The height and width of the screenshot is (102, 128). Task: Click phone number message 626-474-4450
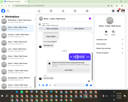coord(48,78)
